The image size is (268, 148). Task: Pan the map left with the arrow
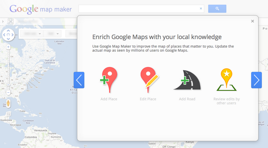[x=4, y=35]
